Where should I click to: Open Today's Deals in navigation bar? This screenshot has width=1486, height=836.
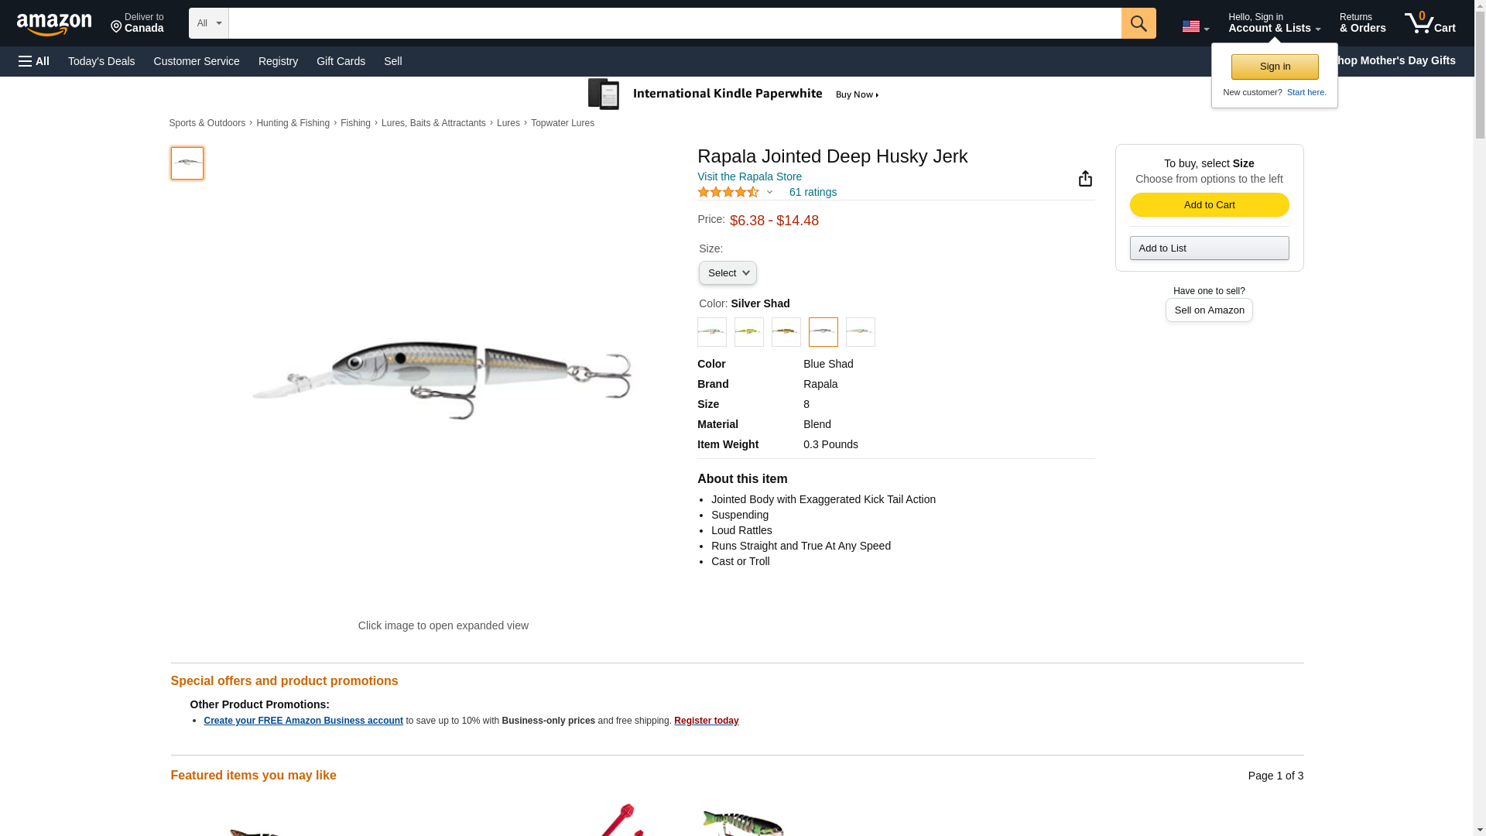click(x=101, y=61)
